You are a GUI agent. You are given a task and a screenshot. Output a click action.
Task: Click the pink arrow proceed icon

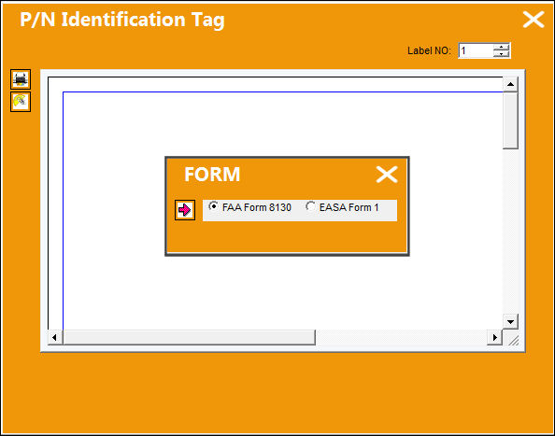click(x=185, y=210)
